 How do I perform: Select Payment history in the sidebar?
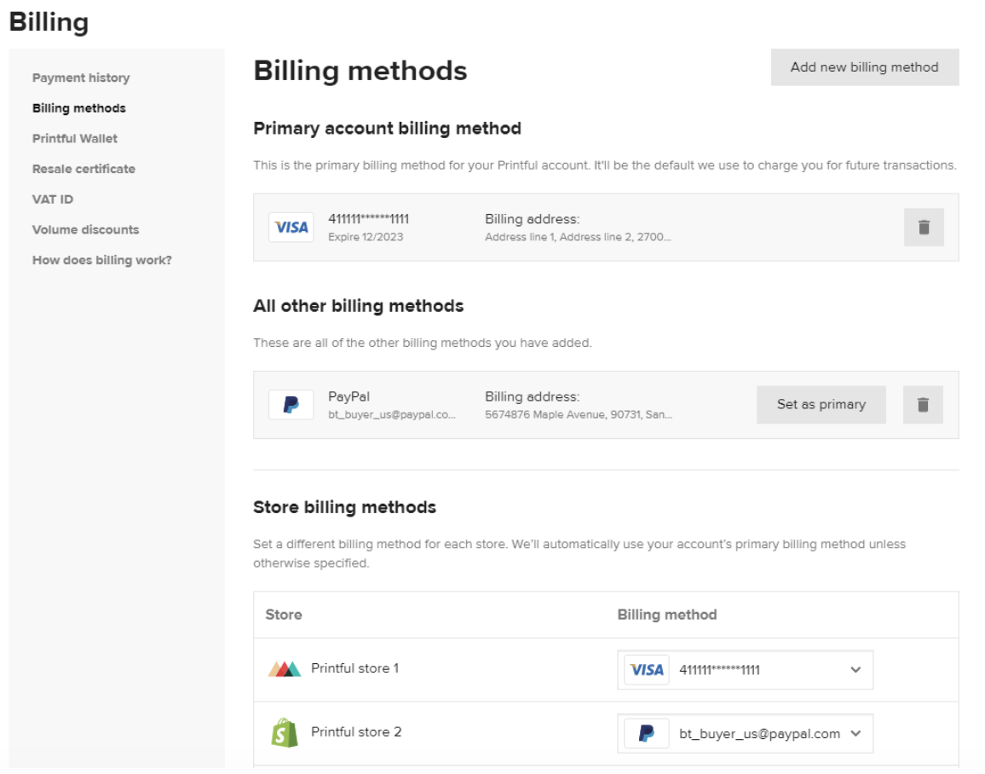pyautogui.click(x=80, y=78)
